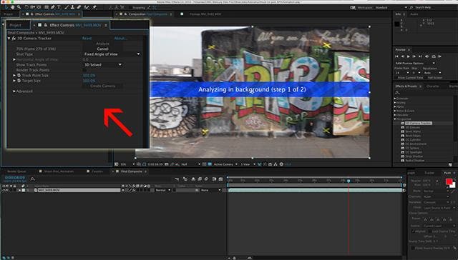
Task: Open the Final Composite timeline tab
Action: point(132,171)
